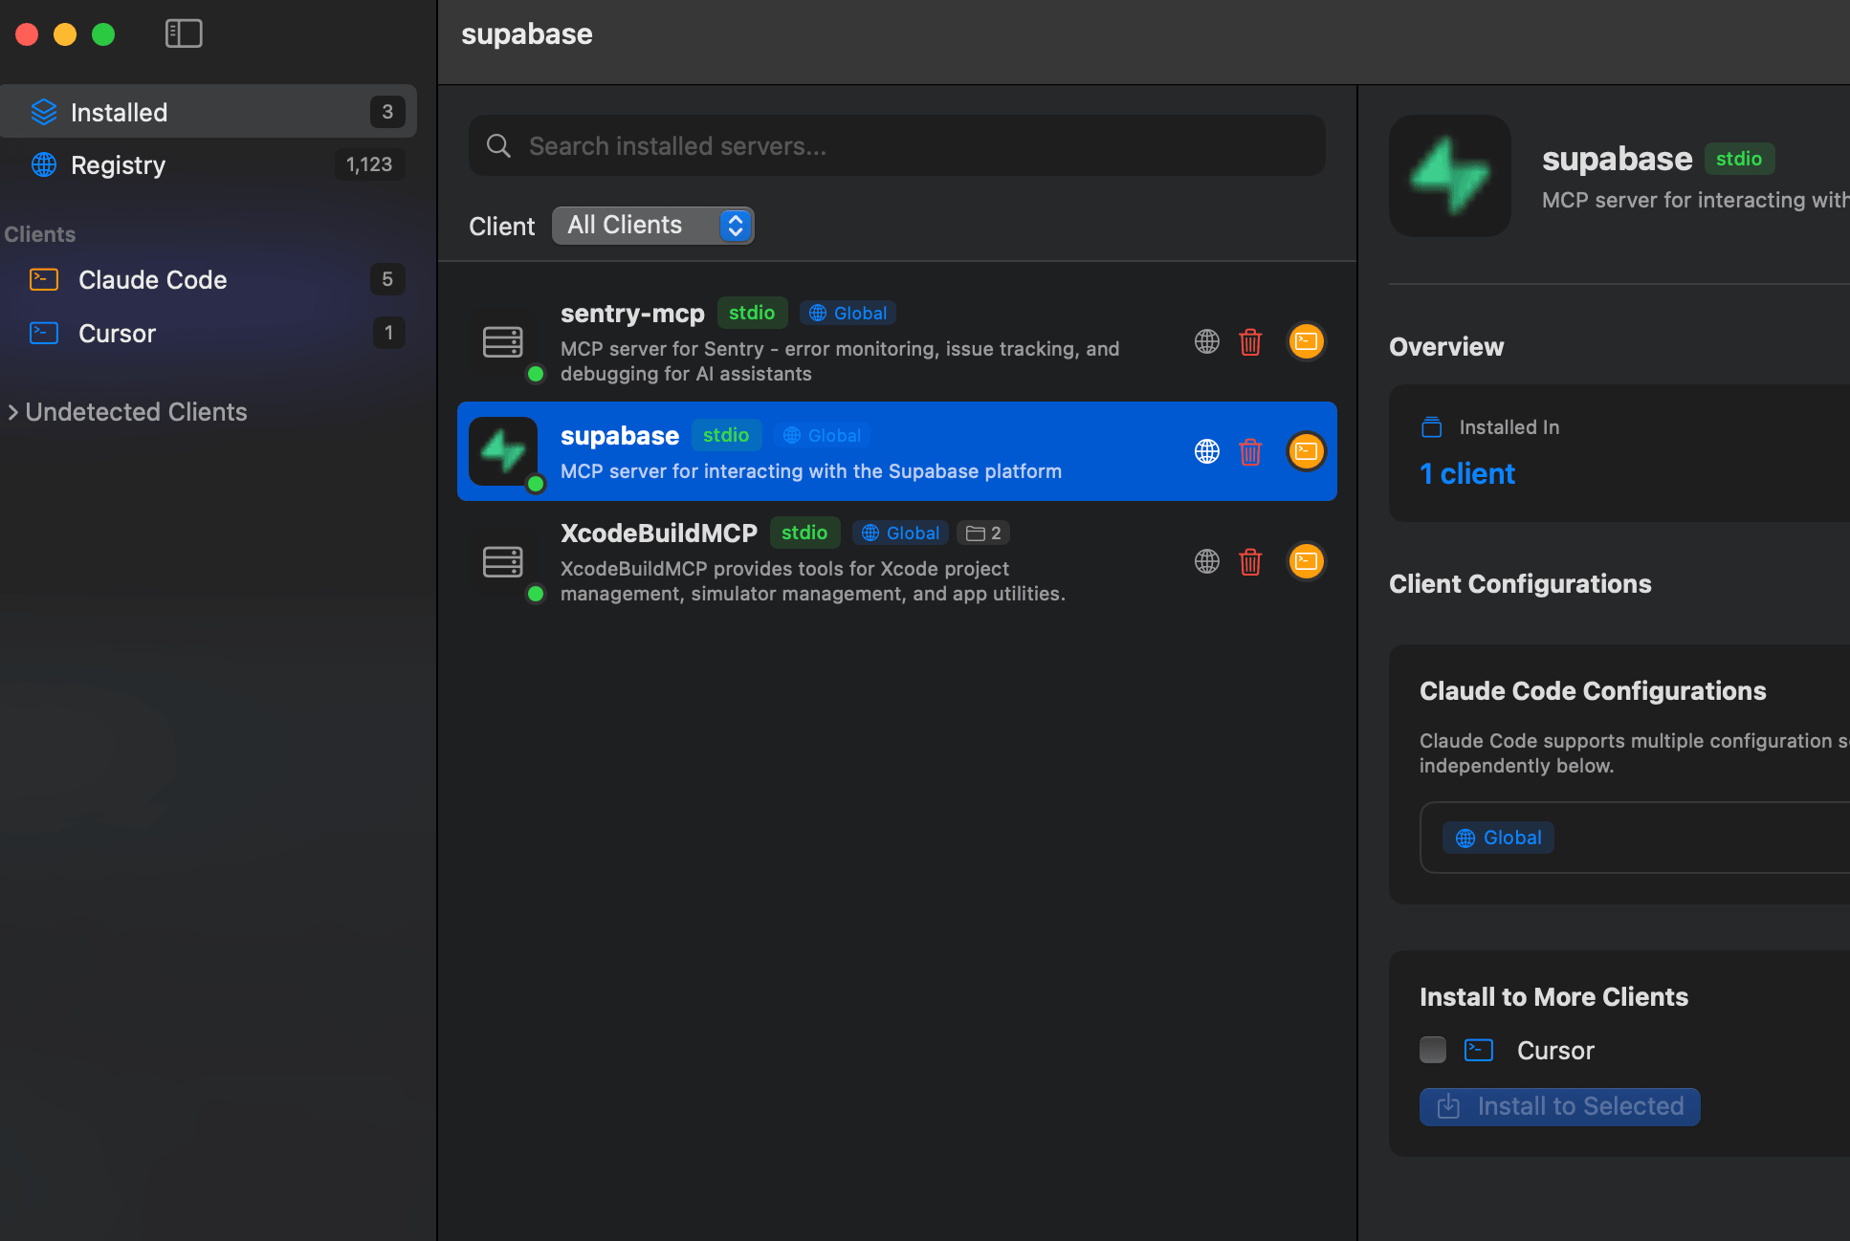Select Installed in the sidebar
1850x1241 pixels.
tap(118, 112)
